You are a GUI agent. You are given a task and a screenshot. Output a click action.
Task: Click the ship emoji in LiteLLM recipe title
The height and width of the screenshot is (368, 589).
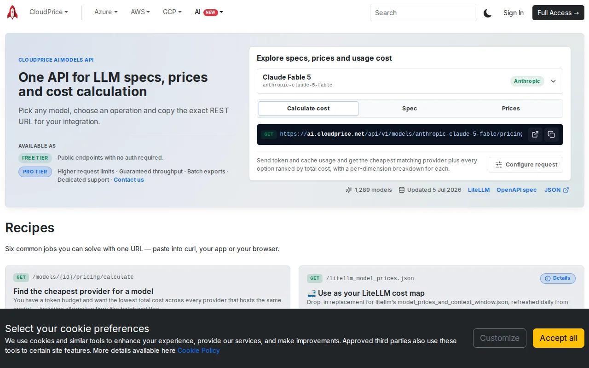coord(312,293)
